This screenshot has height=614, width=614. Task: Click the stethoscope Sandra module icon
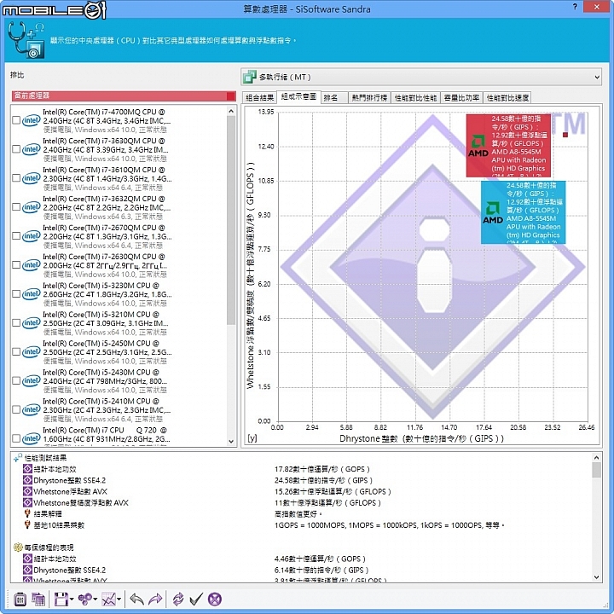[x=26, y=40]
